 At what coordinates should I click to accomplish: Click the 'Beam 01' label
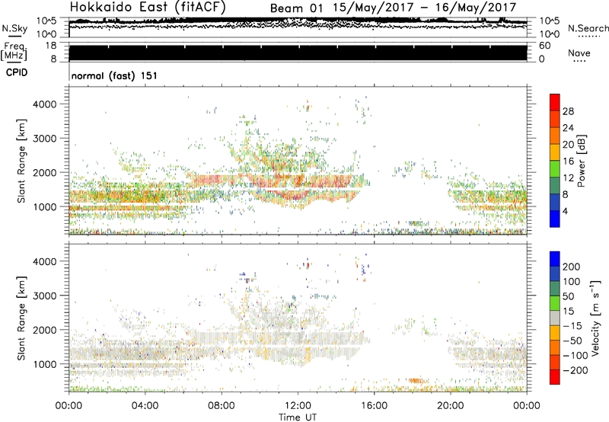point(296,8)
